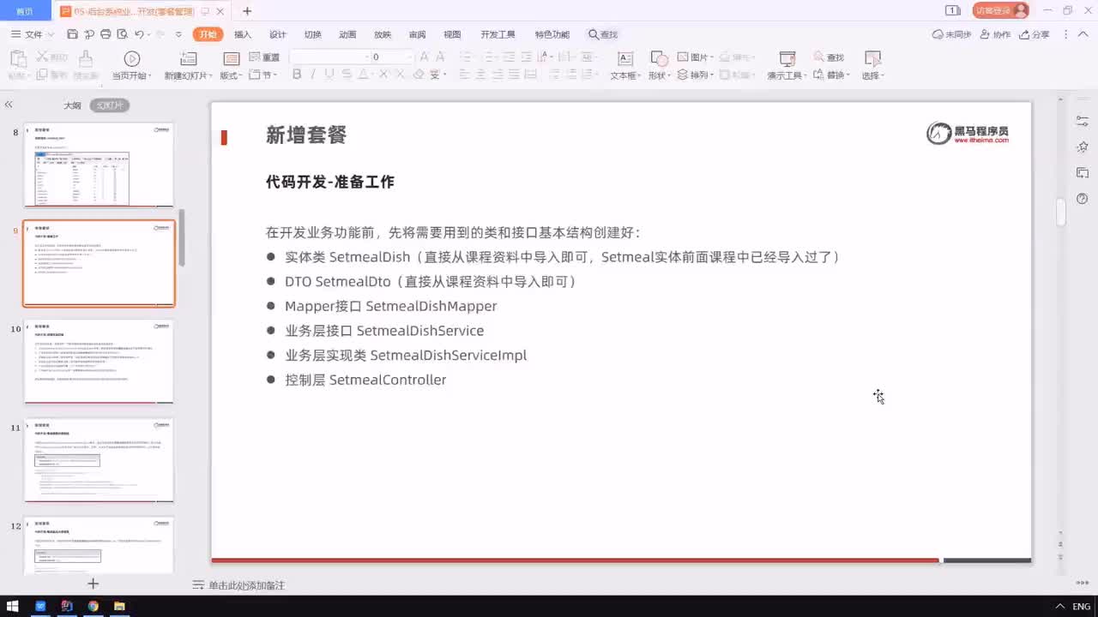
Task: Open the 访客登录 guest login button
Action: tap(1000, 10)
